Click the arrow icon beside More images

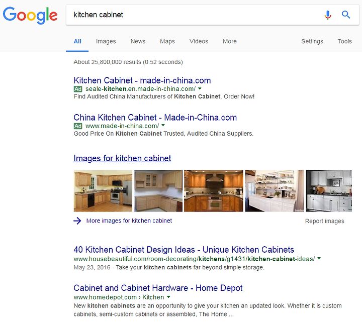(x=77, y=221)
